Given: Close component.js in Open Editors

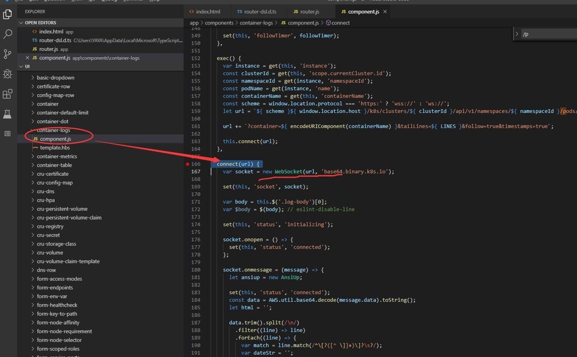Looking at the screenshot, I should click(27, 58).
